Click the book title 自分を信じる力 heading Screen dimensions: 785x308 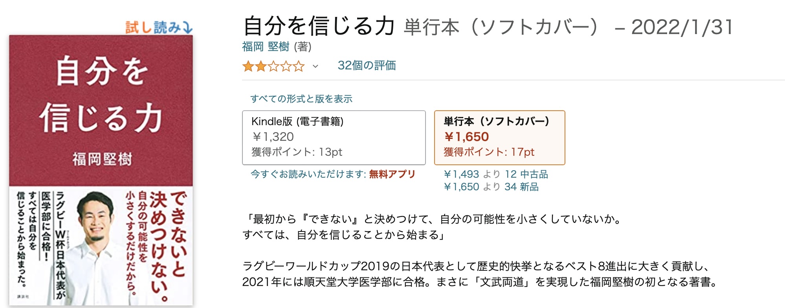[319, 26]
